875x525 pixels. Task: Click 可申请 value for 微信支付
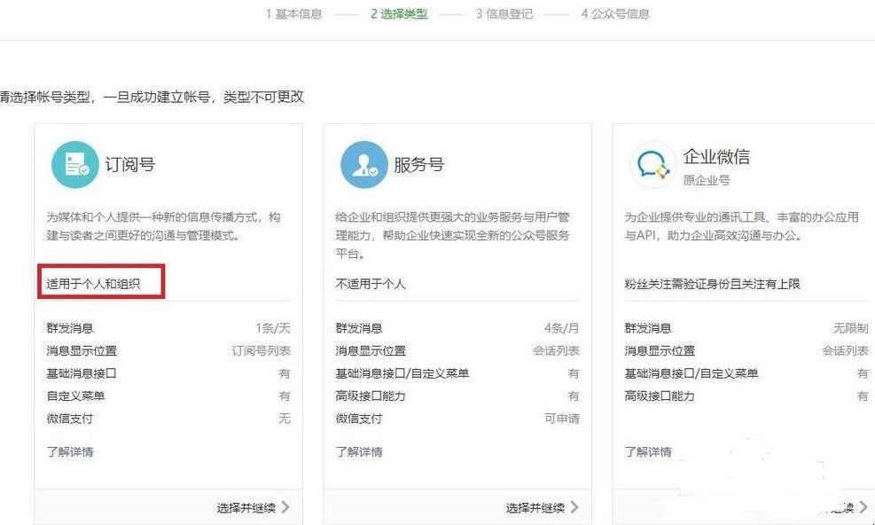pos(562,419)
